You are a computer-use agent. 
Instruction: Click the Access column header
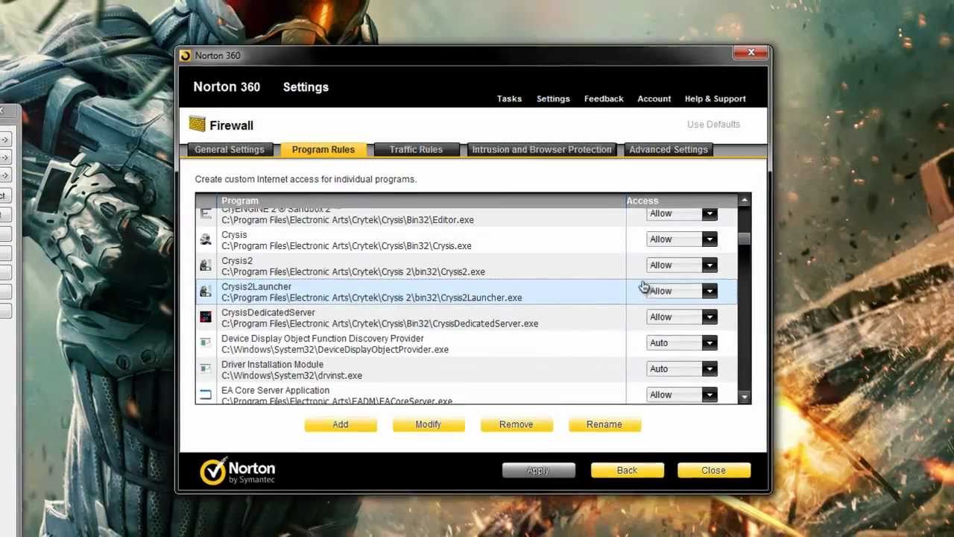click(x=642, y=201)
